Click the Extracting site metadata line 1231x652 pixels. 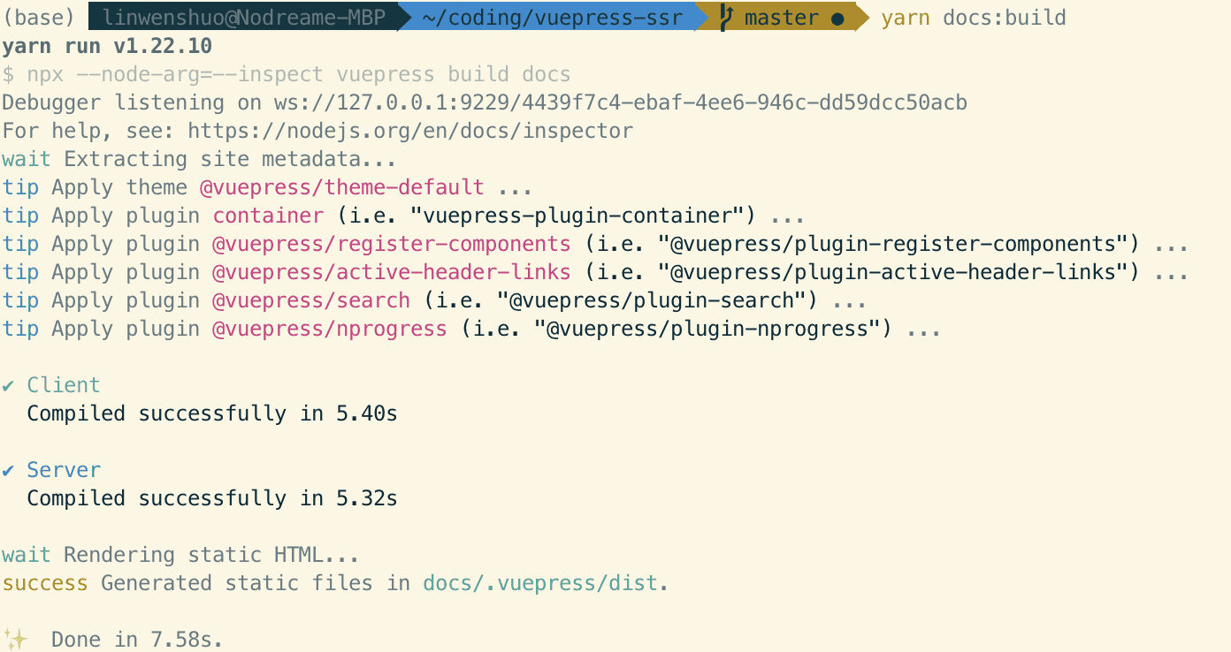(200, 159)
